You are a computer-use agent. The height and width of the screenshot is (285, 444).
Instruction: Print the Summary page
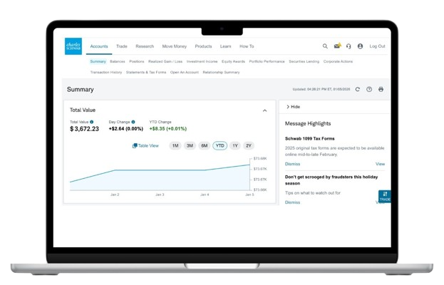click(x=381, y=89)
